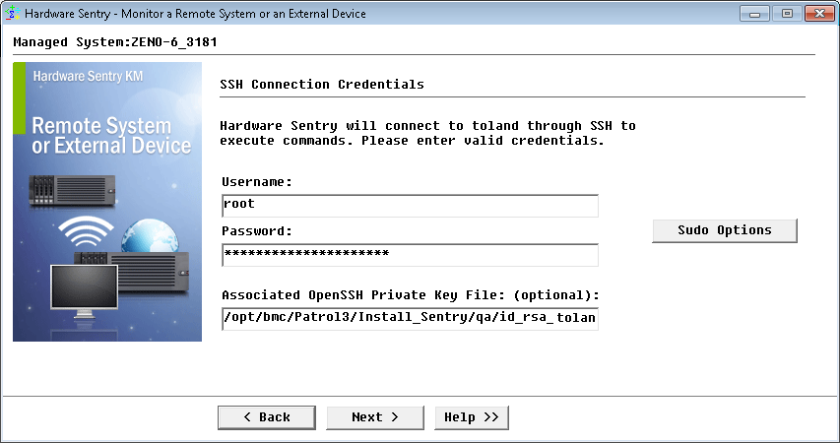Screen dimensions: 840x443
Task: Maximize the Hardware Sentry window
Action: click(786, 14)
